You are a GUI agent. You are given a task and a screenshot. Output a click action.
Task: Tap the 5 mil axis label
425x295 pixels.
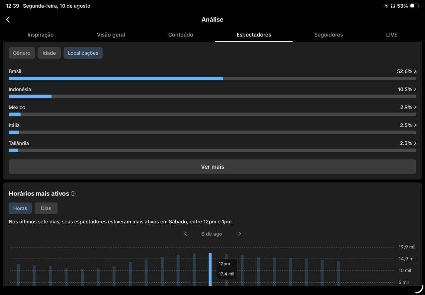click(403, 282)
